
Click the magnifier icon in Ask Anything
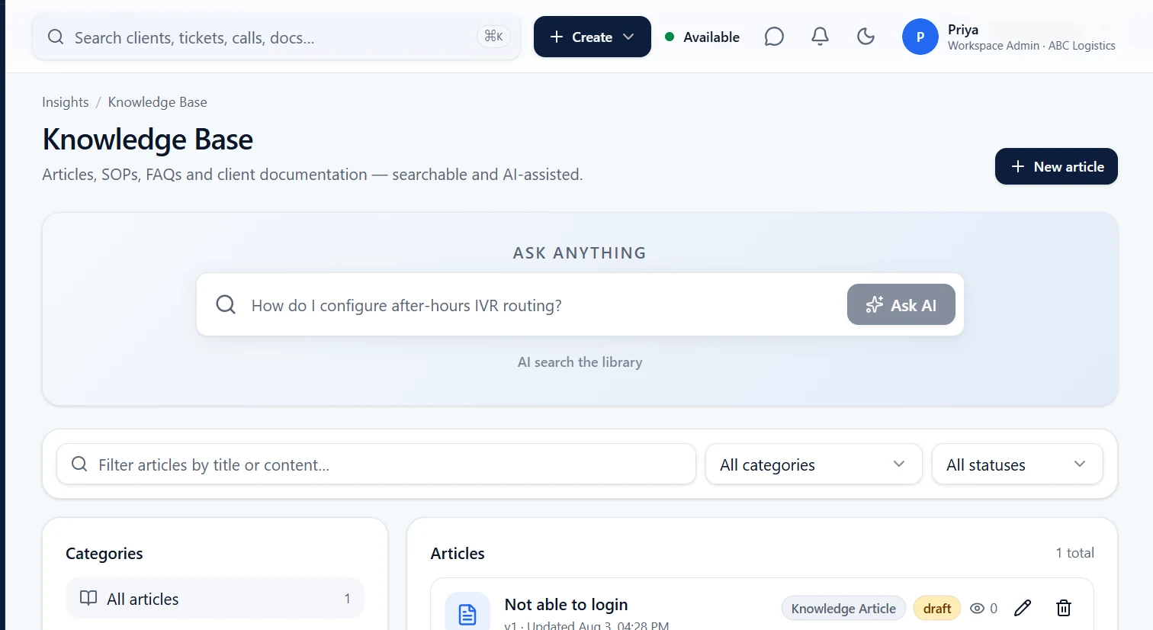[226, 304]
